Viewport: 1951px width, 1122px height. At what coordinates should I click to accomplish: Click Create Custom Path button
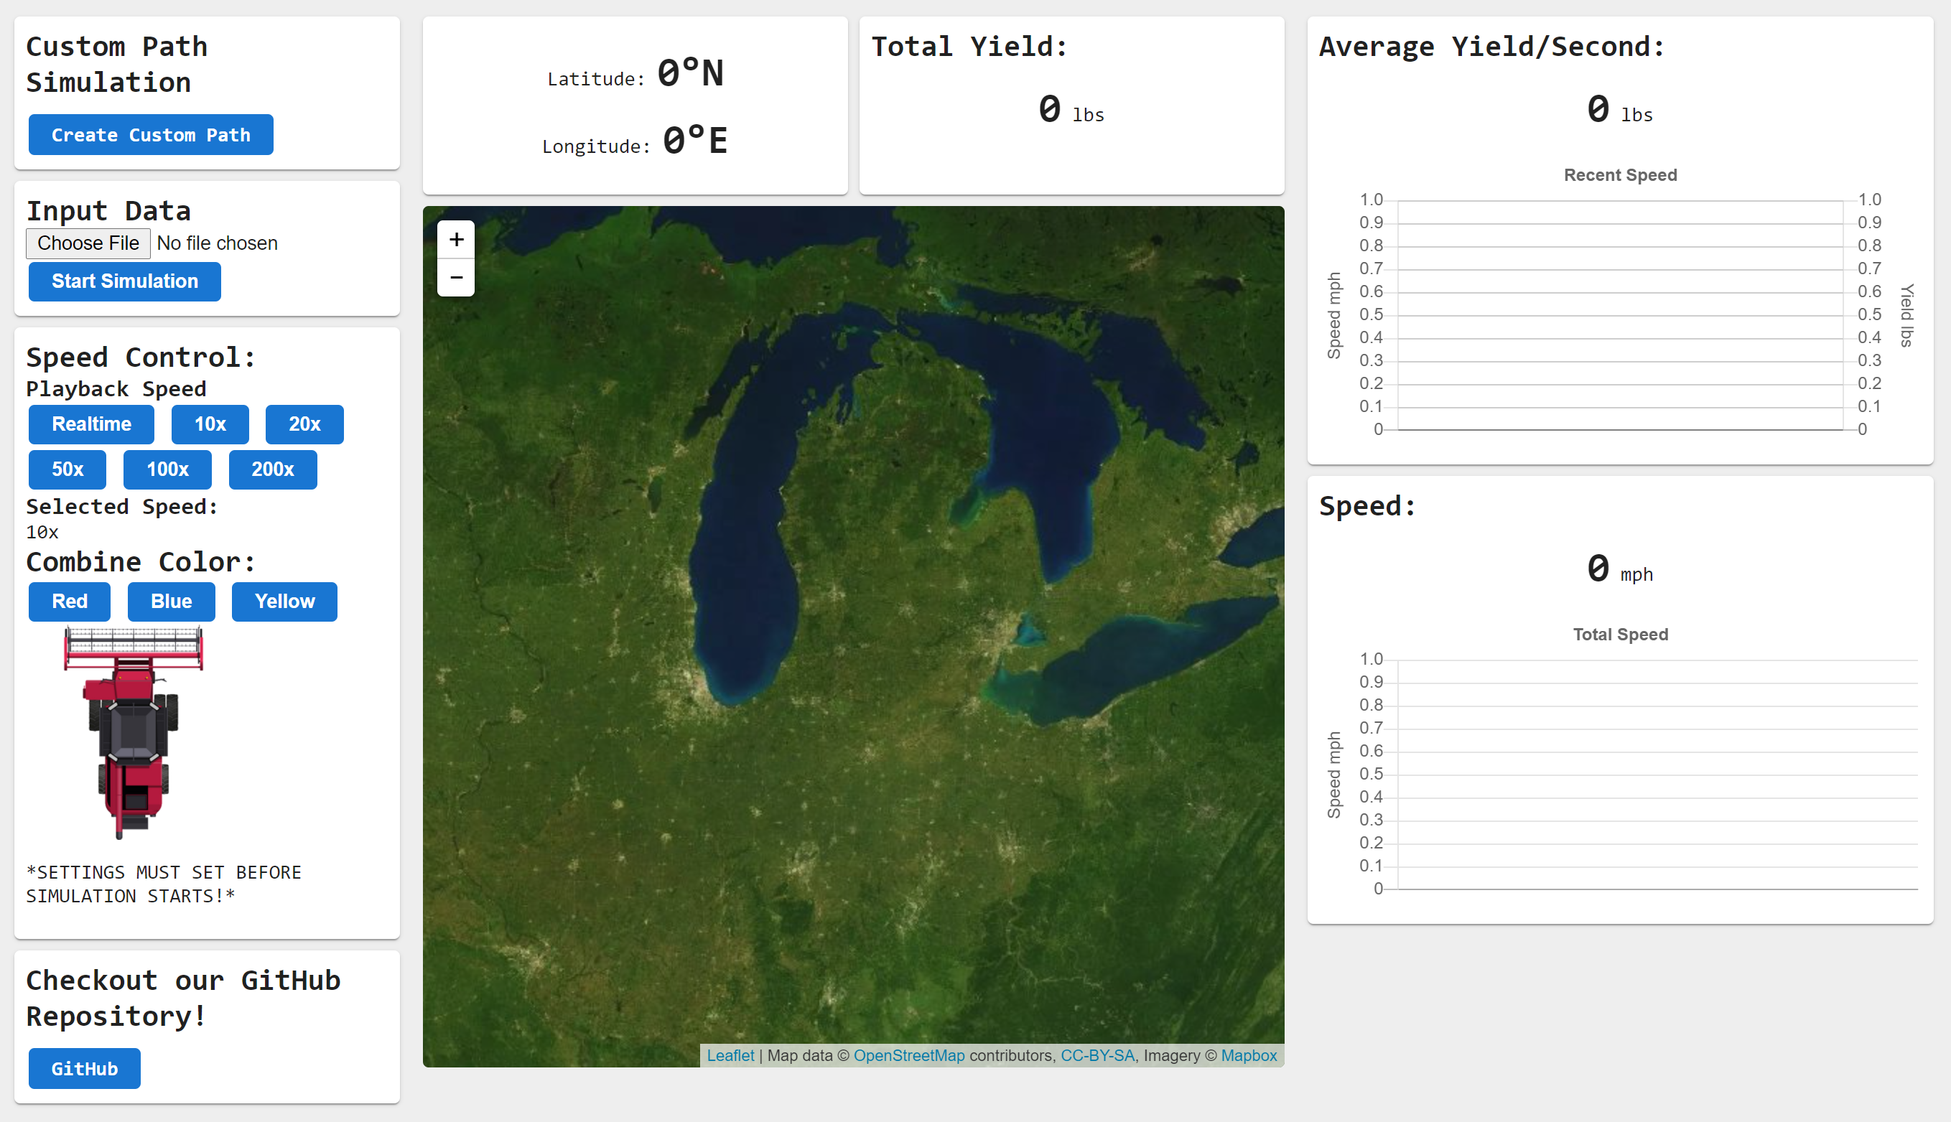[x=151, y=135]
